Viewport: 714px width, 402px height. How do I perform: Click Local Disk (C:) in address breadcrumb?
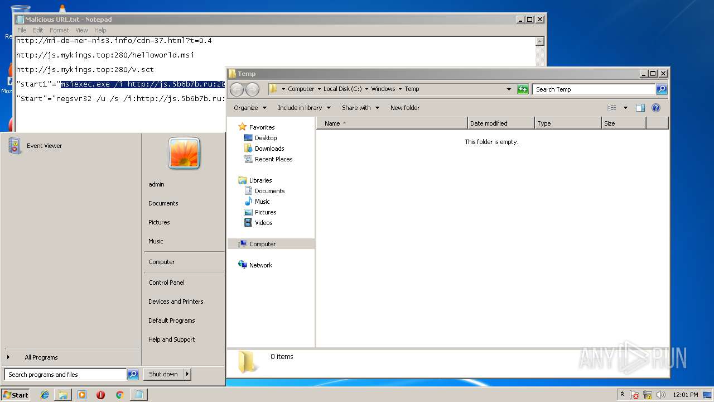click(x=342, y=89)
